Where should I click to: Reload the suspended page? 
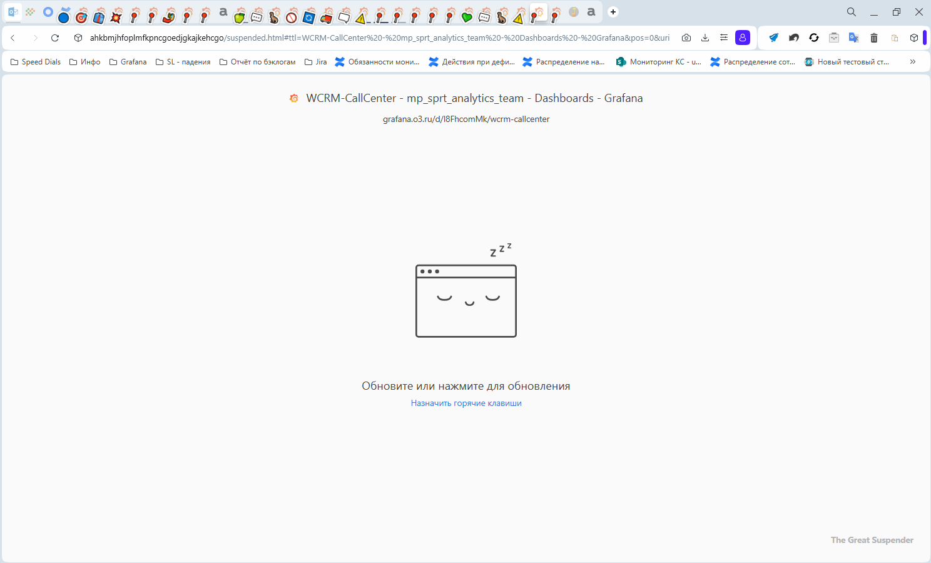[x=55, y=38]
